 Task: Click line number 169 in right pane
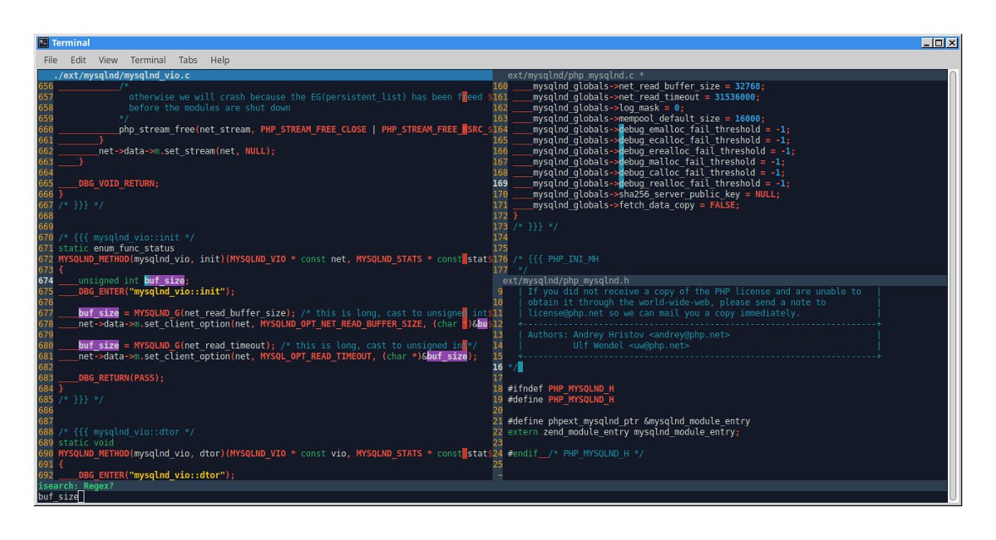(500, 183)
